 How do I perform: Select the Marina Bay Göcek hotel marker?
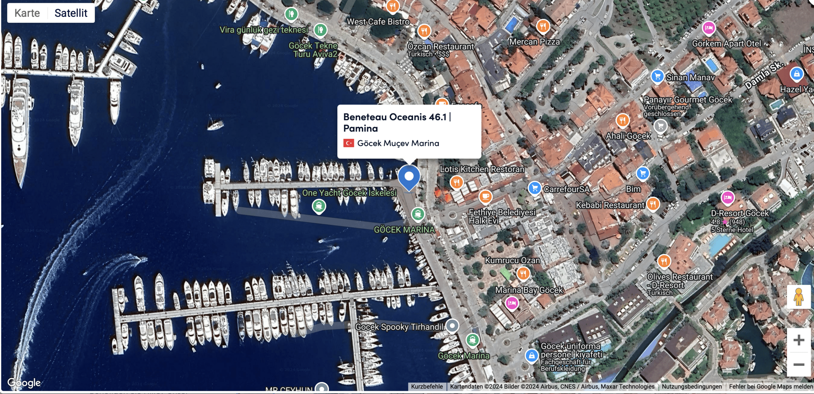click(512, 303)
